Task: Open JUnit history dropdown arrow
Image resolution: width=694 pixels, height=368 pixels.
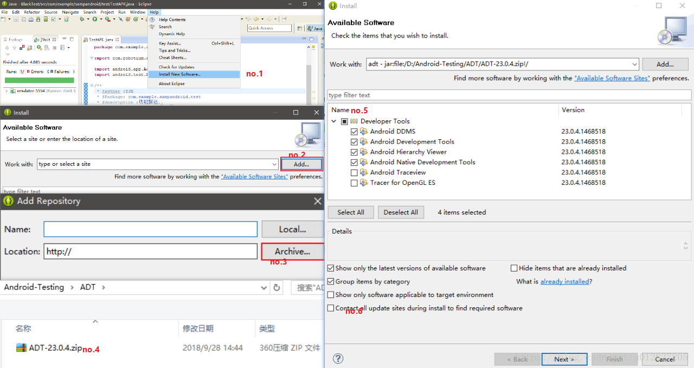Action: coord(68,48)
